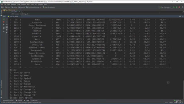Rerun the Top_100_ranker script in the Run panel

pos(4,19)
